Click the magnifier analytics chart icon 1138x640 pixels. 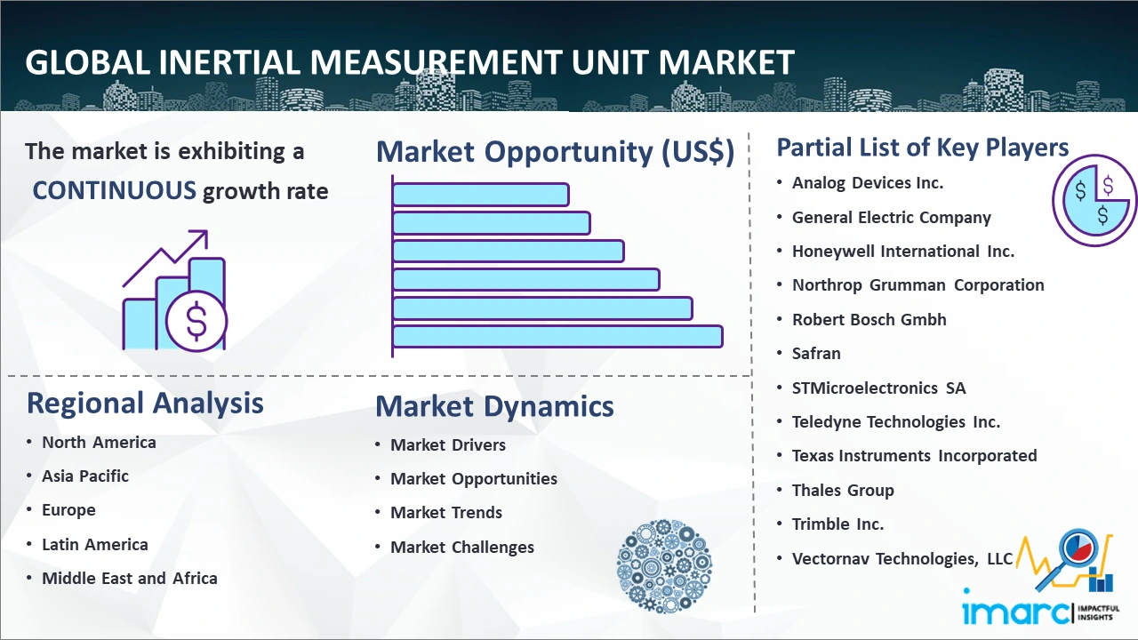pyautogui.click(x=1065, y=558)
